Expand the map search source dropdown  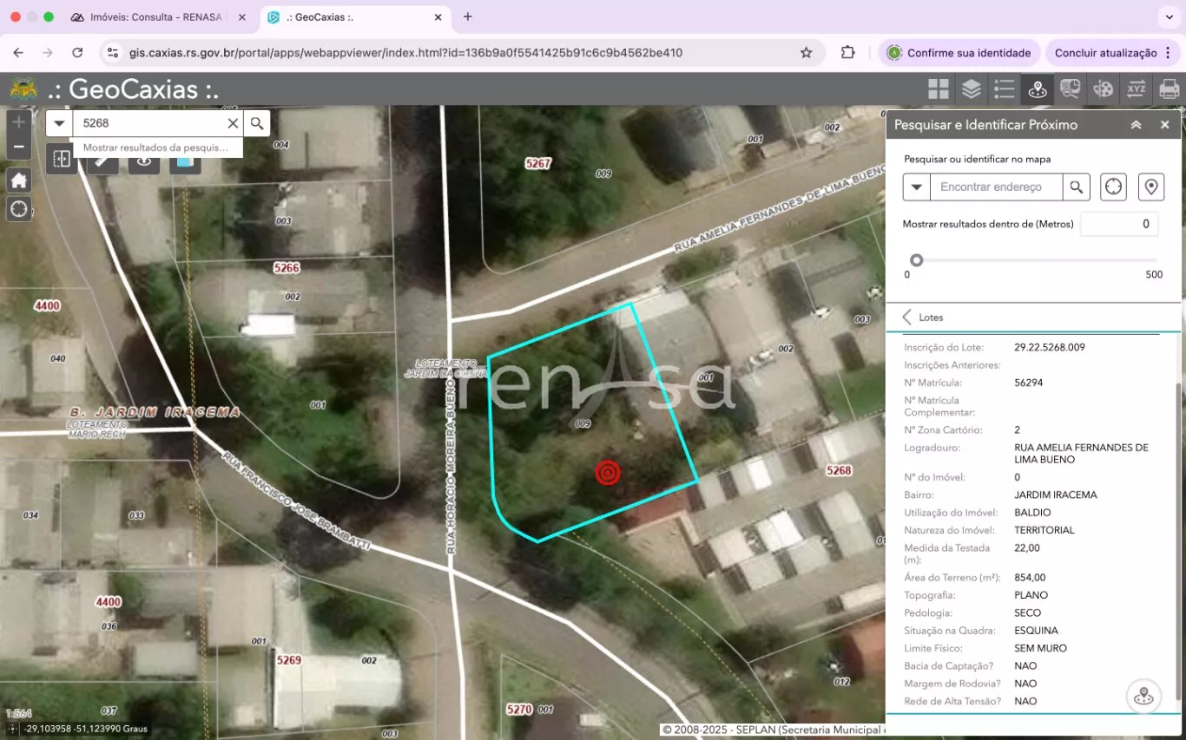point(59,123)
